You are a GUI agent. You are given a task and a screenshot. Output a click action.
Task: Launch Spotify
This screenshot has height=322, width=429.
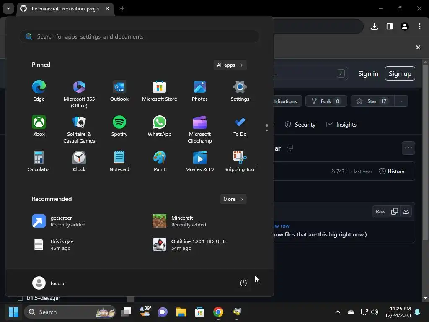pyautogui.click(x=119, y=126)
